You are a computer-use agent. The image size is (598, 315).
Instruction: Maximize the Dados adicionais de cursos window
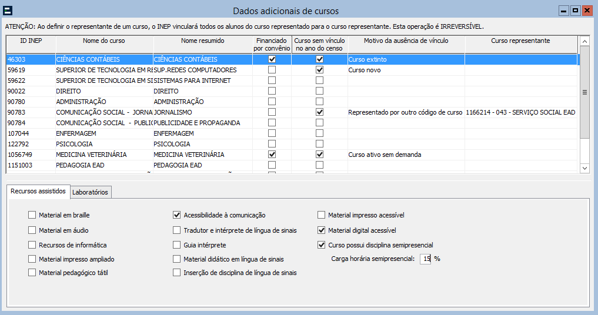pyautogui.click(x=576, y=11)
